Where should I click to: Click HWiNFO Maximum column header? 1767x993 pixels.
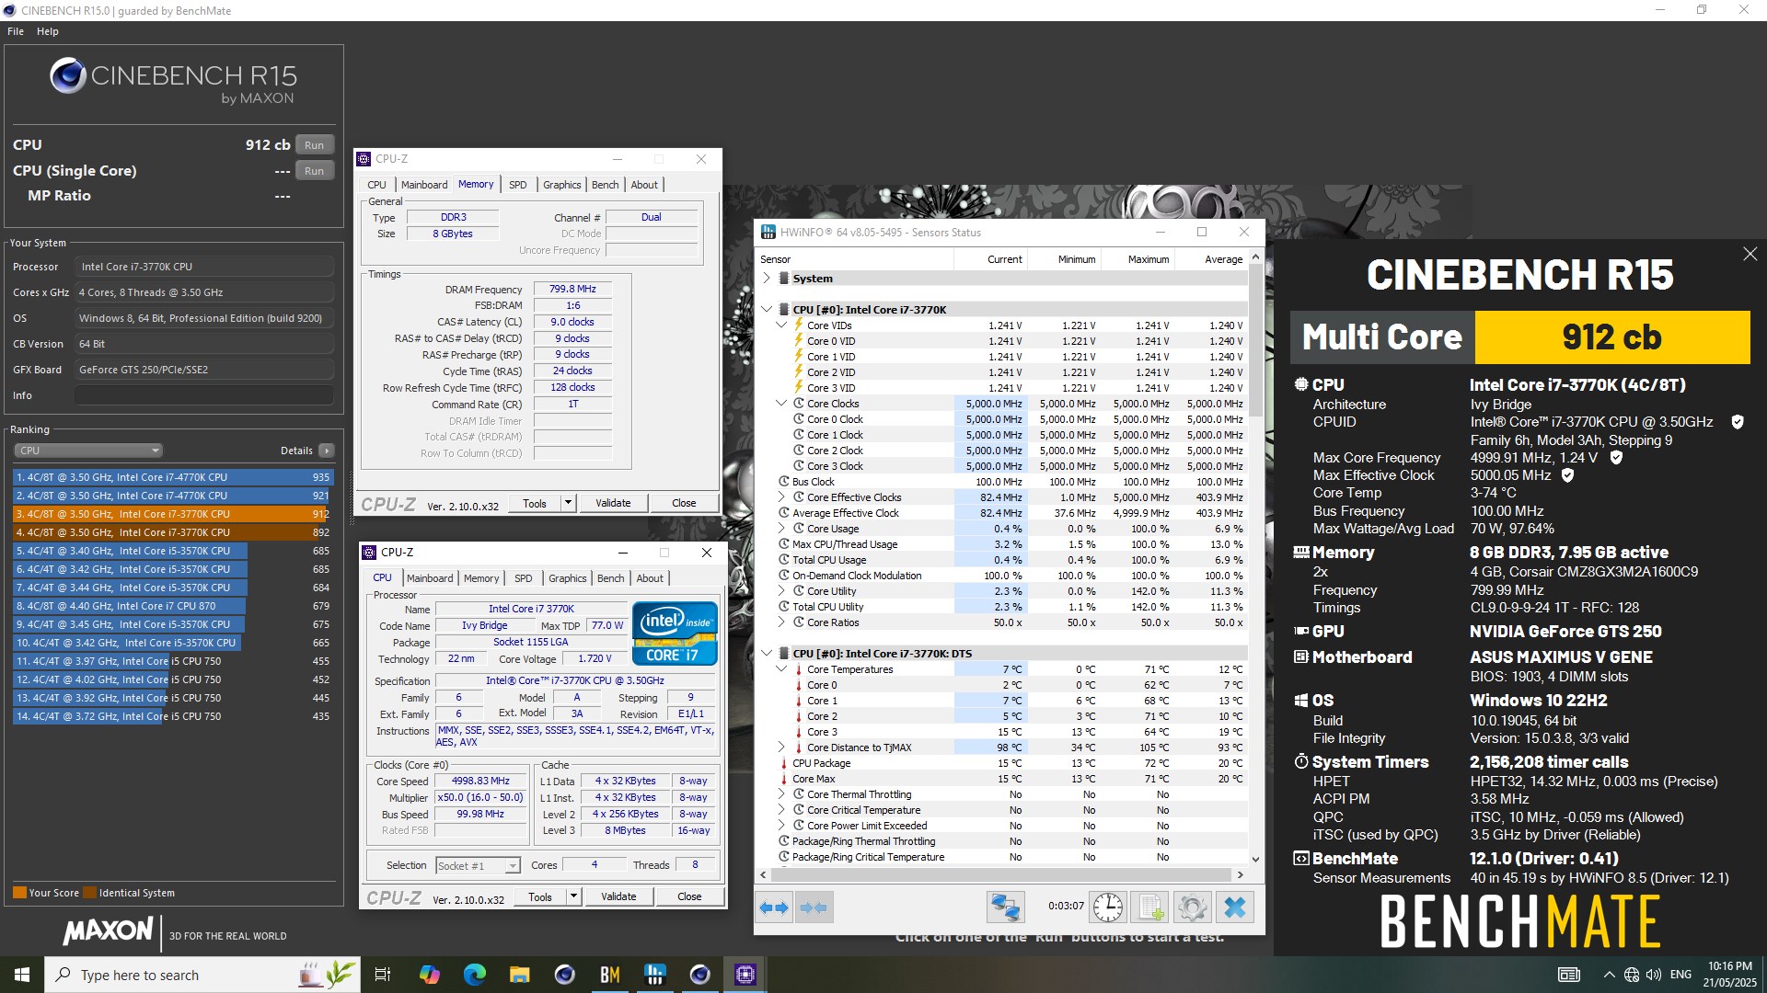click(x=1138, y=259)
